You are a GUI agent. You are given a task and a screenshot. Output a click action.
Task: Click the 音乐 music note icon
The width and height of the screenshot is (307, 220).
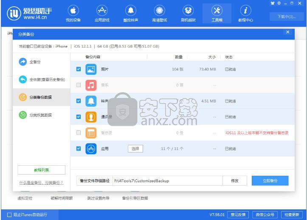[x=91, y=85]
